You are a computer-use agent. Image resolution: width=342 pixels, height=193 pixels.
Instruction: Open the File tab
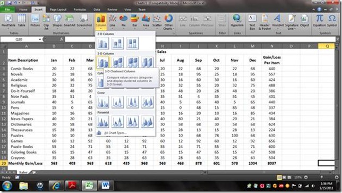[7, 10]
